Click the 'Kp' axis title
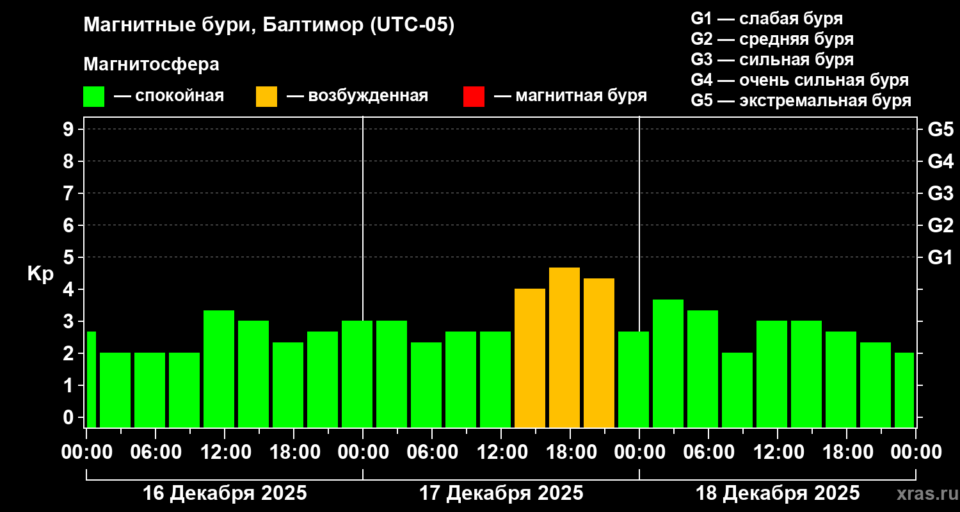960x512 pixels. pos(40,274)
